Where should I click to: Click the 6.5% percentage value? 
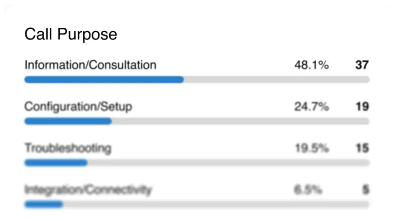click(x=308, y=190)
